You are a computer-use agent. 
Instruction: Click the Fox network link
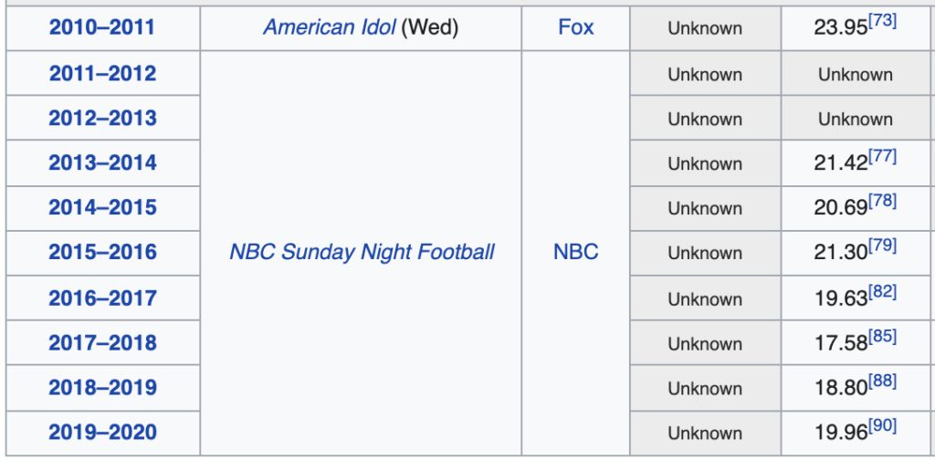[x=576, y=27]
